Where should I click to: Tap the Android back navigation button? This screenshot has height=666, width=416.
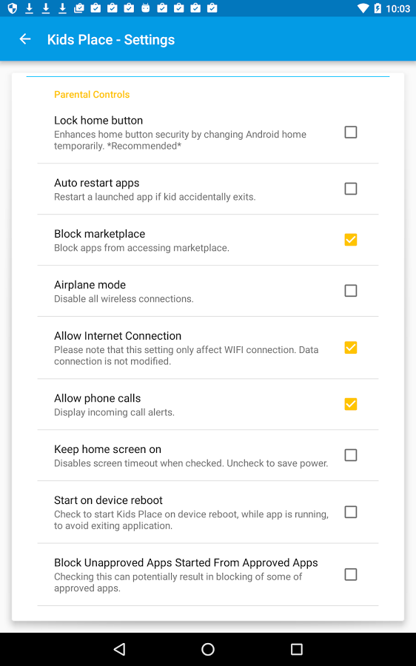tap(119, 648)
